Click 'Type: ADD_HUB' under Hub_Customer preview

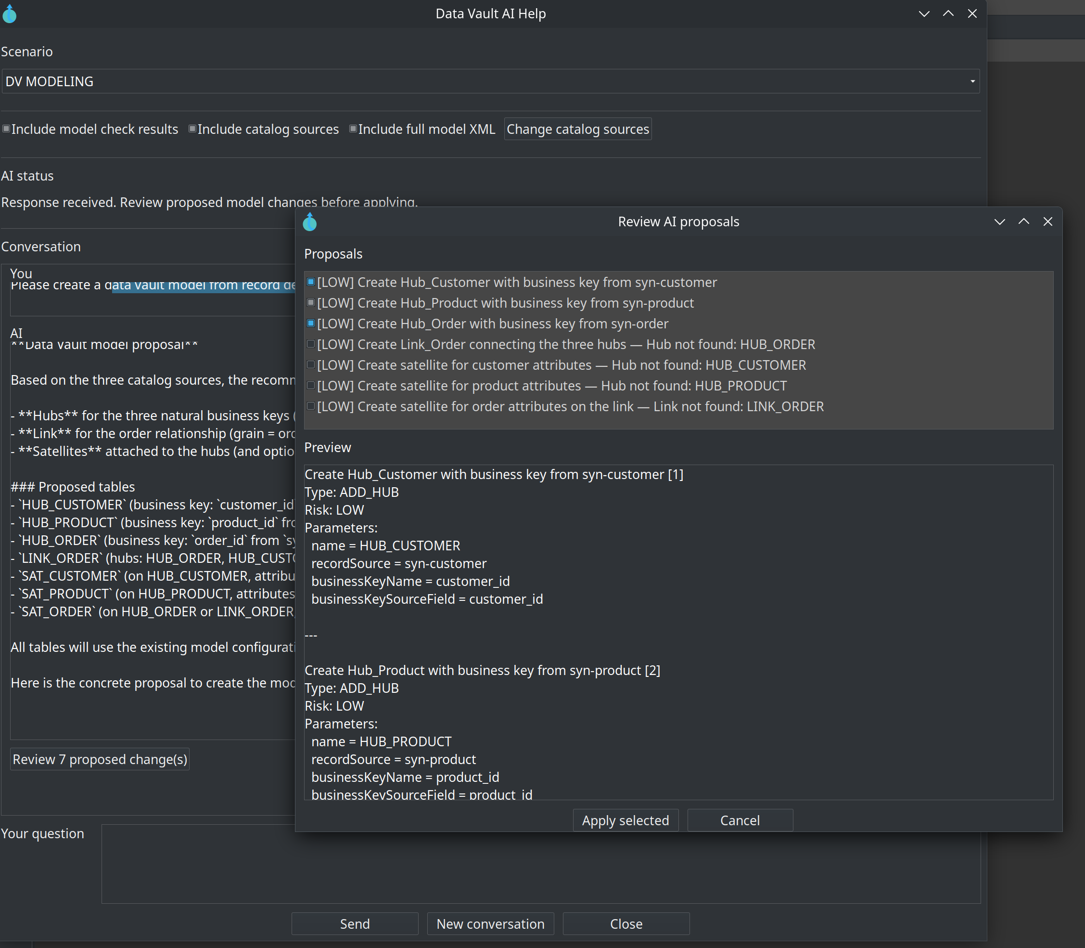point(352,493)
